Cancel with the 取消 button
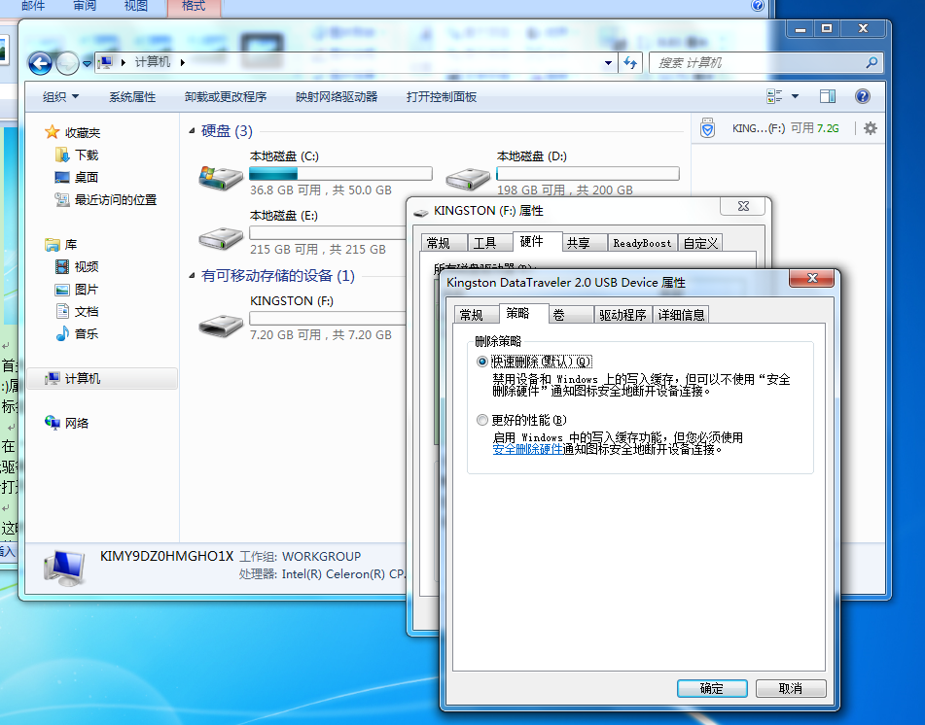The width and height of the screenshot is (925, 725). click(x=791, y=688)
